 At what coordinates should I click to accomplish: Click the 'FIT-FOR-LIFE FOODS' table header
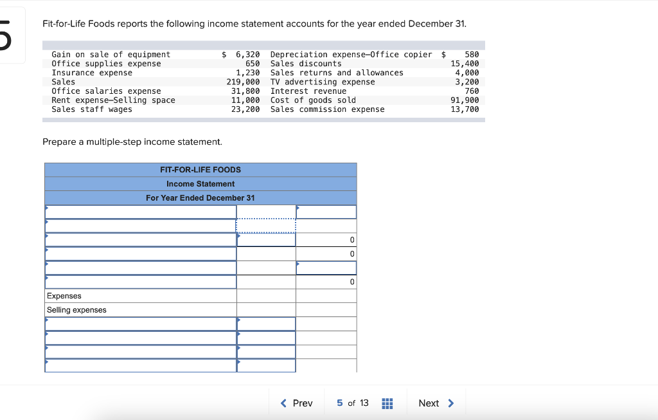pos(200,170)
